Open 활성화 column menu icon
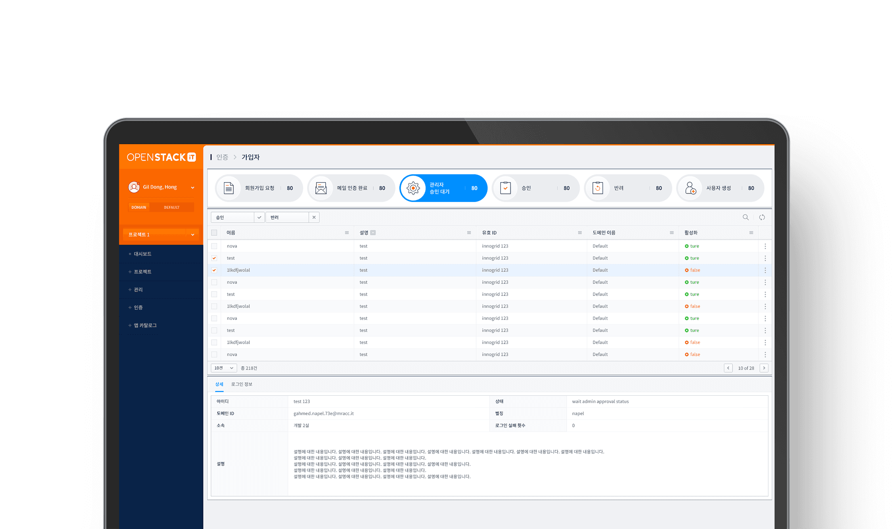Image resolution: width=896 pixels, height=529 pixels. pos(751,233)
